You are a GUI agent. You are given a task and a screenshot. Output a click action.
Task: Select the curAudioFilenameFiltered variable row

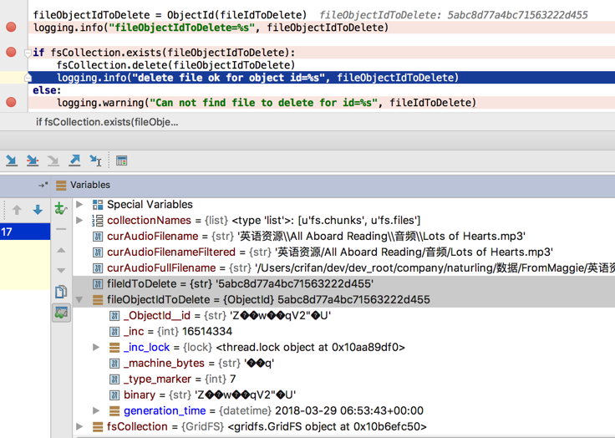pos(343,252)
